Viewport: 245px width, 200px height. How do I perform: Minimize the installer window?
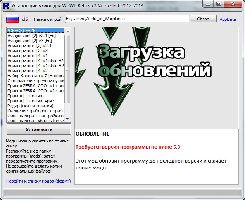208,4
